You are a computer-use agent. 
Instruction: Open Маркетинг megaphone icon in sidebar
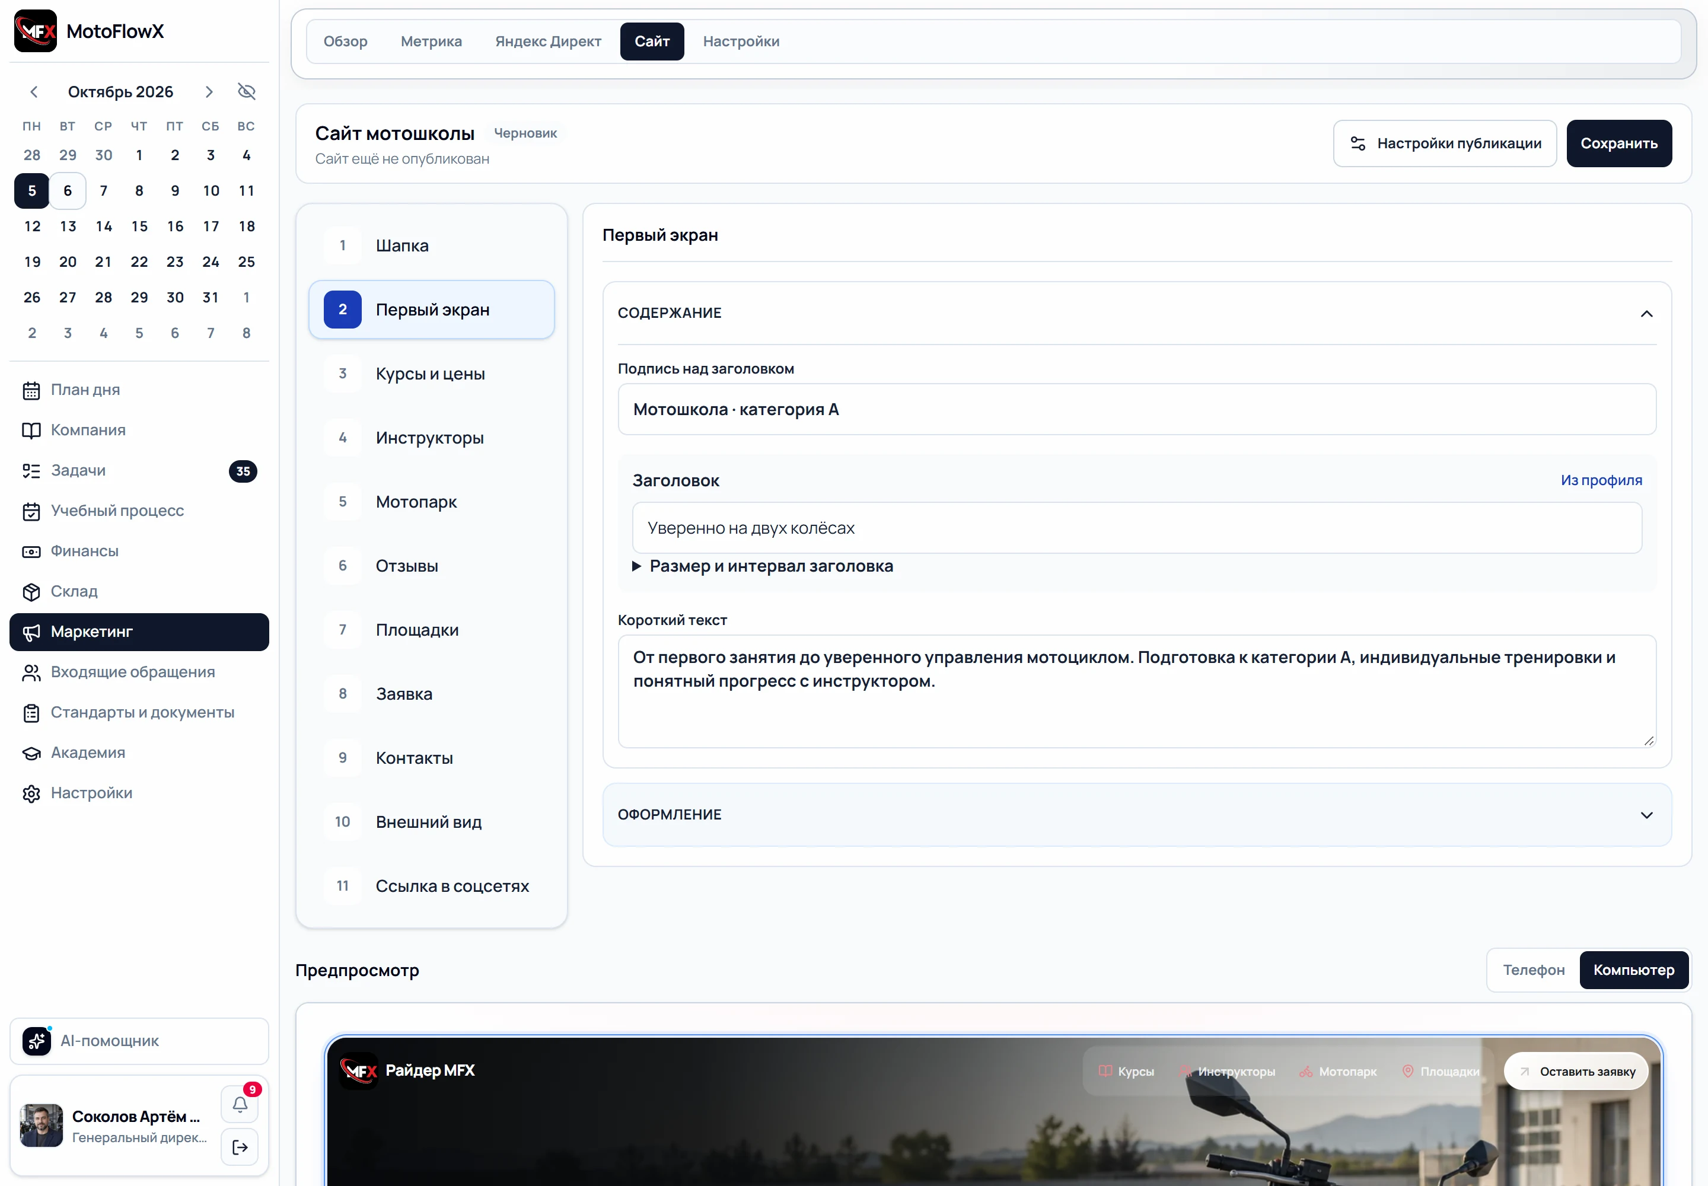click(31, 632)
